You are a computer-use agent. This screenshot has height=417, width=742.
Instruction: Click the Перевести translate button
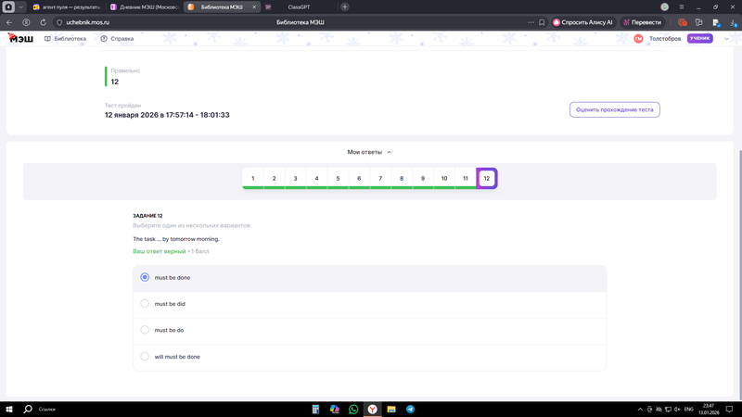coord(642,22)
